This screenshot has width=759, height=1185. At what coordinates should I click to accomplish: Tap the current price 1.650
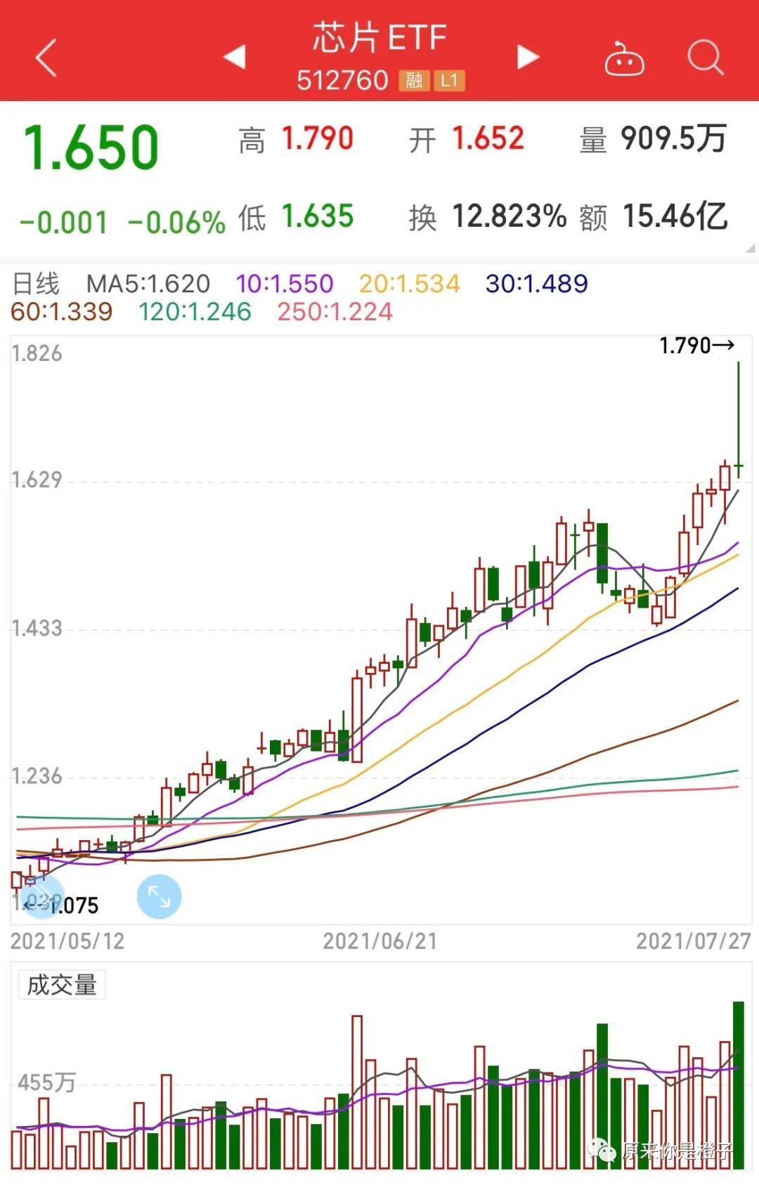click(91, 148)
